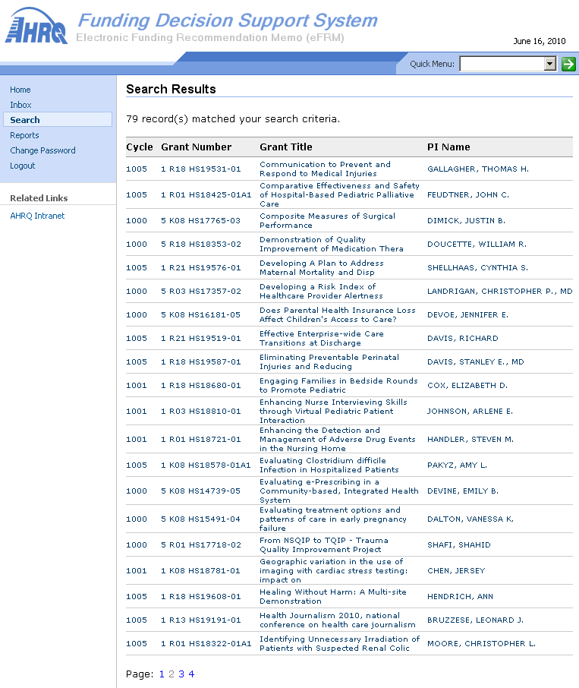The image size is (579, 688).
Task: Open grant 5 R03 HS17357-02
Action: [x=201, y=292]
